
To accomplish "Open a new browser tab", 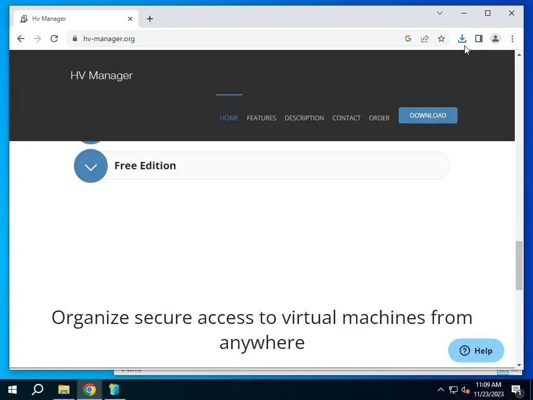I will tap(150, 19).
